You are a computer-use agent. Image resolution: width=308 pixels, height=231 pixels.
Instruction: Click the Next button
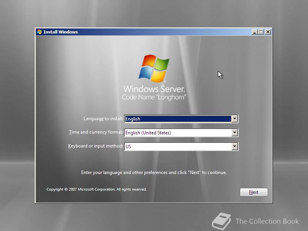254,192
